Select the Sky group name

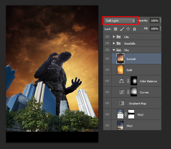[127, 50]
